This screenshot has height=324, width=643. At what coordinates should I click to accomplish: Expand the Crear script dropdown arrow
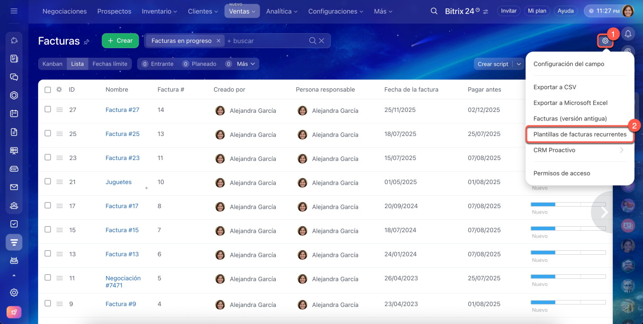tap(518, 64)
